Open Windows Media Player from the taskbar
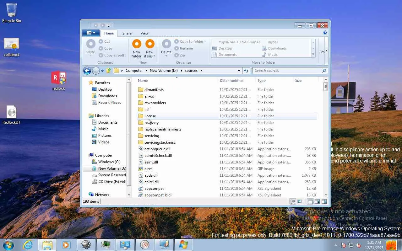The width and height of the screenshot is (402, 251). coord(67,245)
